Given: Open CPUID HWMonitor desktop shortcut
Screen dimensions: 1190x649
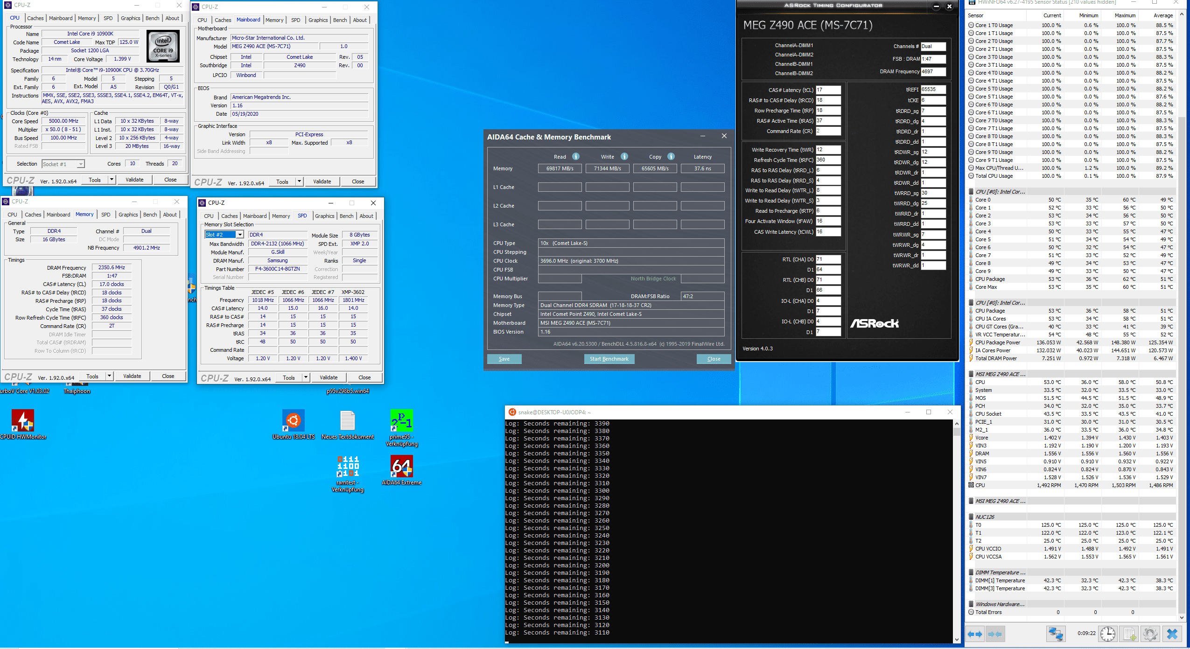Looking at the screenshot, I should click(23, 424).
